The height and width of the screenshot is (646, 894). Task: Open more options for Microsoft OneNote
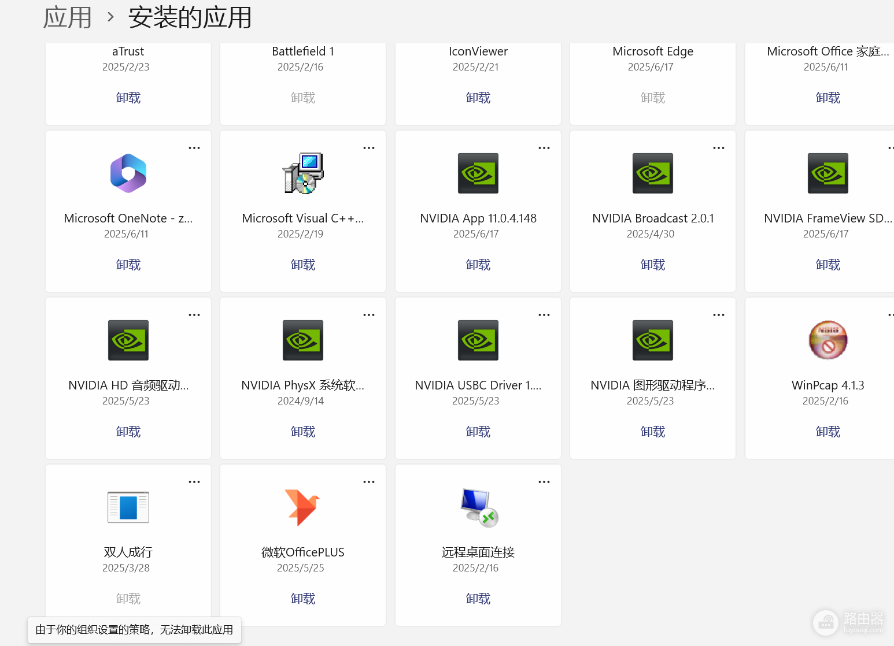[x=194, y=148]
